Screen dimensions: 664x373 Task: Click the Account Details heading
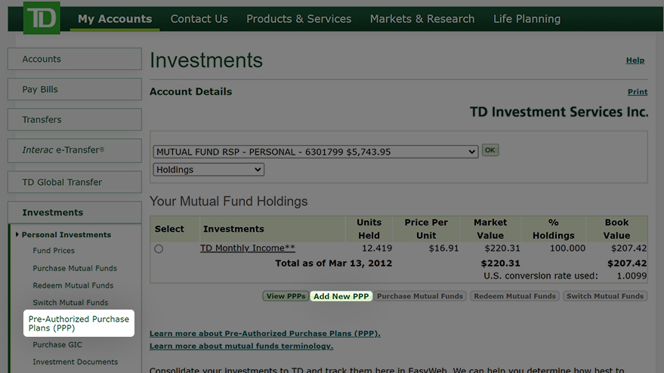point(190,91)
